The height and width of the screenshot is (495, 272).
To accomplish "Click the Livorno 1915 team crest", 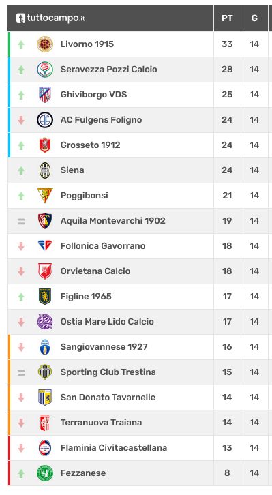I will [x=45, y=44].
